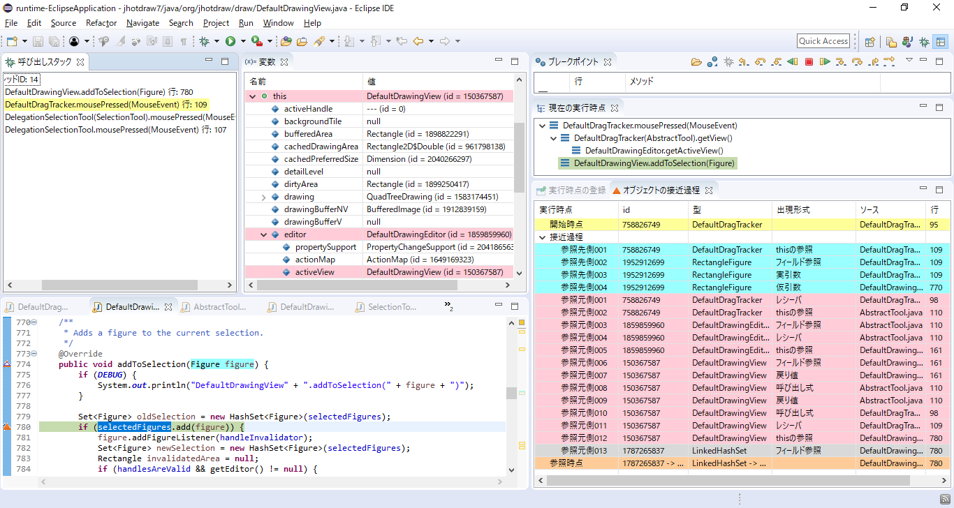Click the Open Perspective icon
Screen dimensions: 954x508
pos(870,42)
